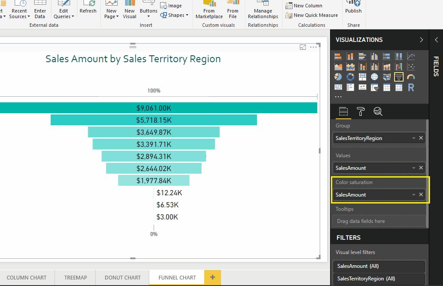The height and width of the screenshot is (286, 443).
Task: Choose the Donut chart visualization icon
Action: pyautogui.click(x=350, y=77)
